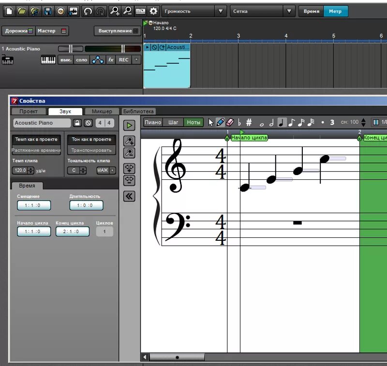387x366 pixels.
Task: Switch the timeline to Время mode
Action: tap(311, 11)
